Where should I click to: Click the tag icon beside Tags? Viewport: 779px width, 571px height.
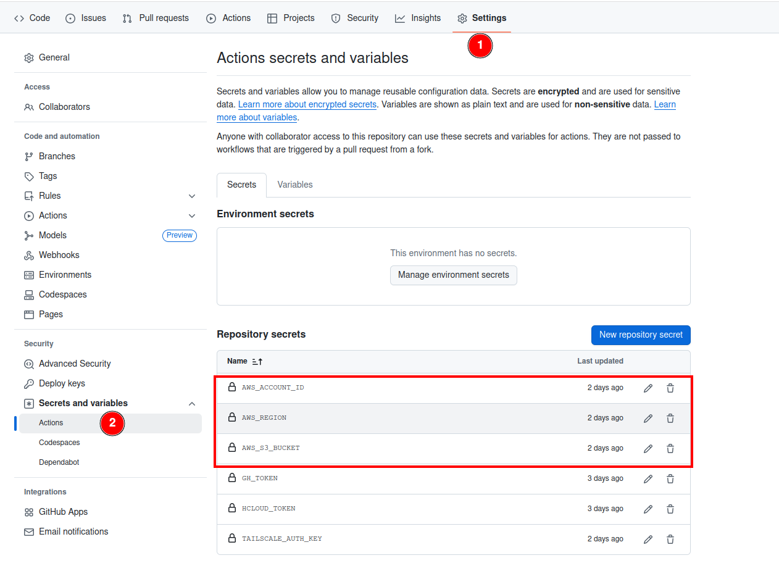pyautogui.click(x=29, y=177)
